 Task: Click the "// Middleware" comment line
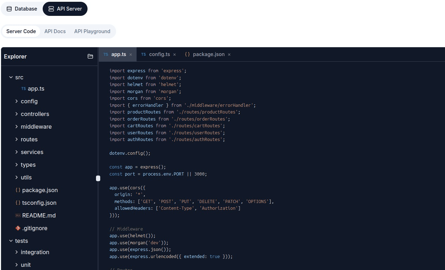(x=126, y=229)
